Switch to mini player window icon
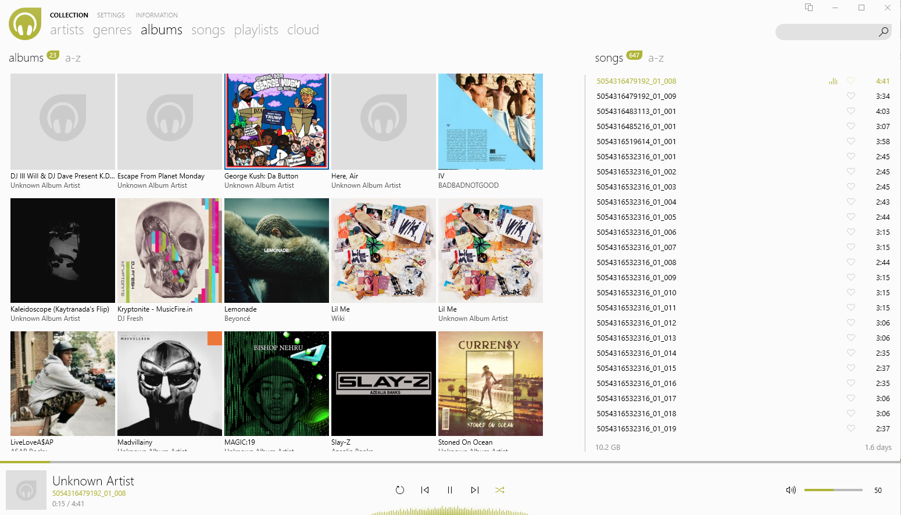 tap(809, 7)
